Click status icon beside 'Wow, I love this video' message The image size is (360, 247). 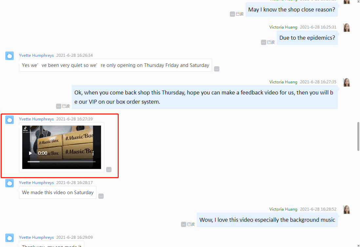click(x=184, y=224)
